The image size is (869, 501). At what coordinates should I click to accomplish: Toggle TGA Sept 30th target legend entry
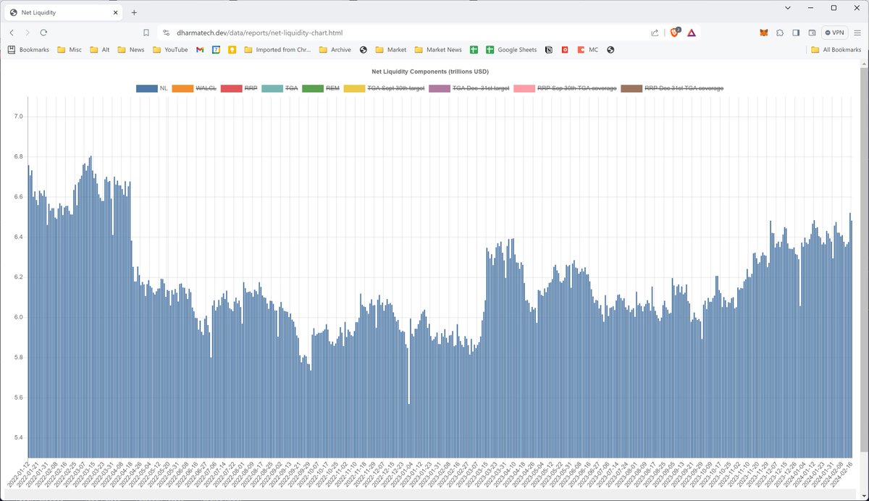(x=384, y=88)
